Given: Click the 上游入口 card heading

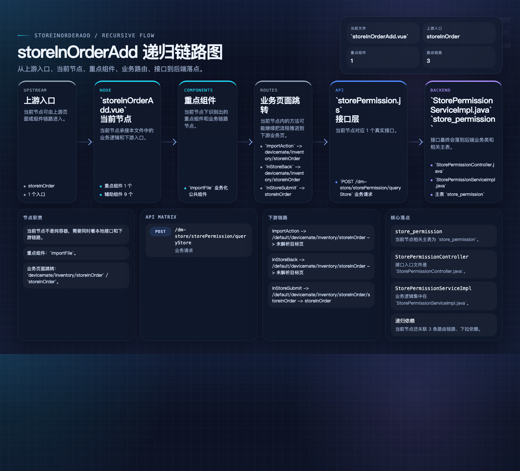Looking at the screenshot, I should click(x=39, y=100).
